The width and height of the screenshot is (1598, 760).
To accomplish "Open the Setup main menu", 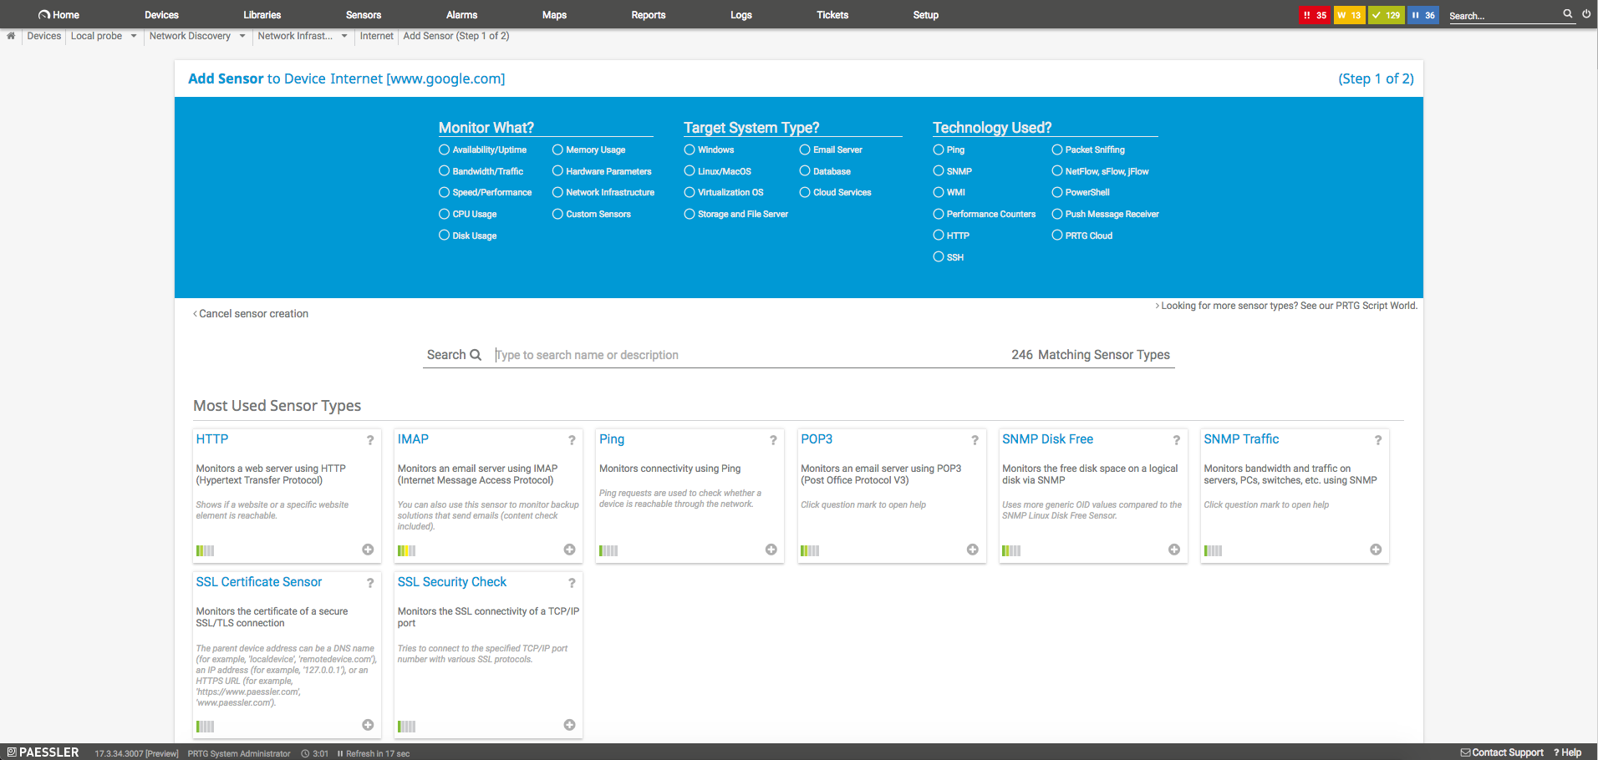I will point(926,15).
